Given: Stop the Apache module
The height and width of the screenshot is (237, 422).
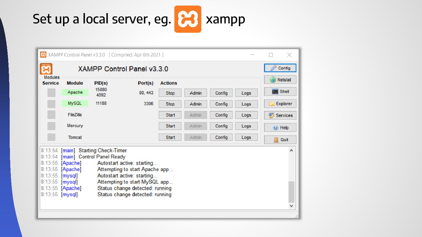Looking at the screenshot, I should (170, 93).
